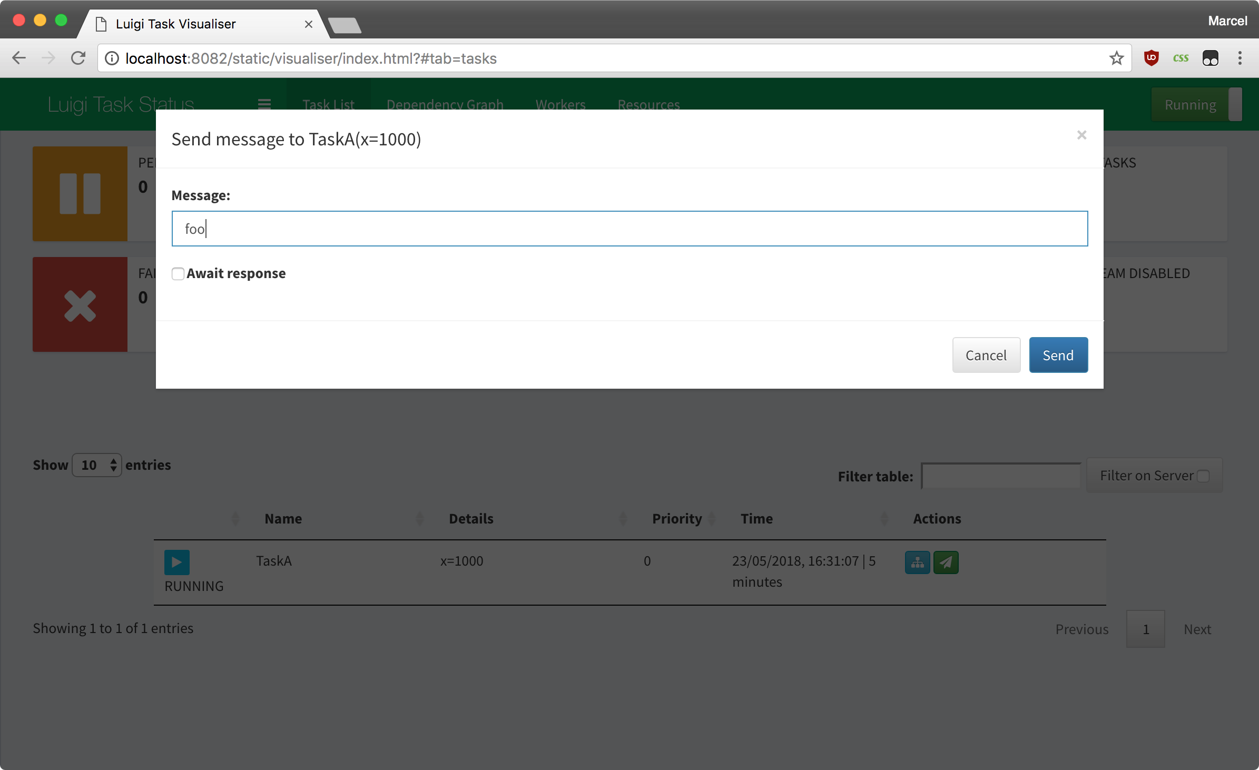
Task: Open the Dependency Graph tab
Action: (x=445, y=104)
